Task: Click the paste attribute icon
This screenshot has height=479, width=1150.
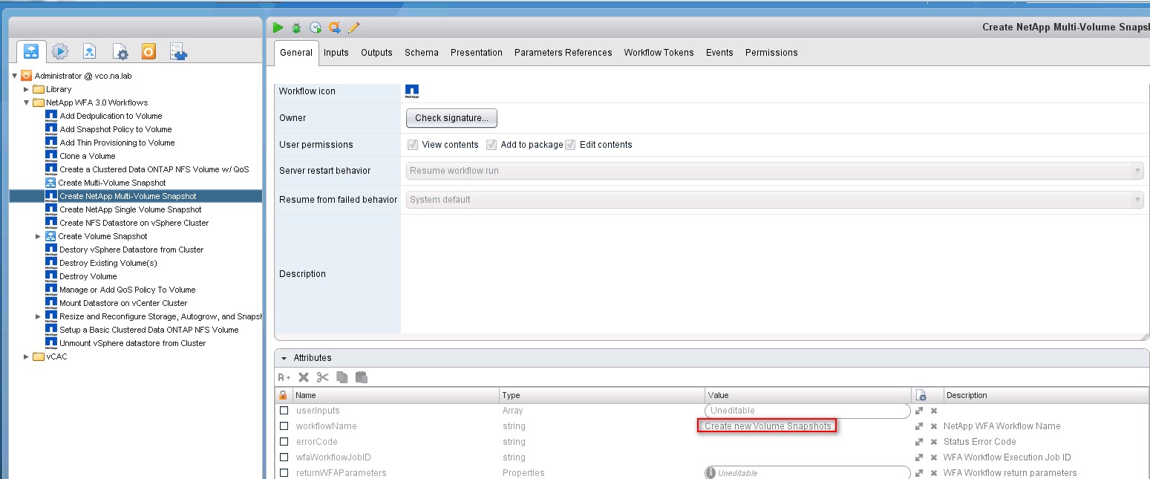Action: 362,377
